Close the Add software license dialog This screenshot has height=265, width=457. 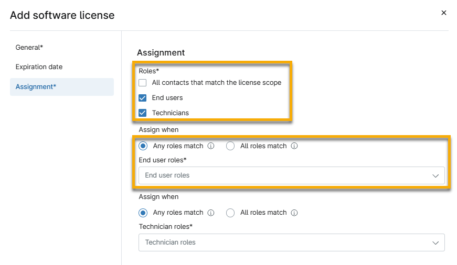pos(443,13)
